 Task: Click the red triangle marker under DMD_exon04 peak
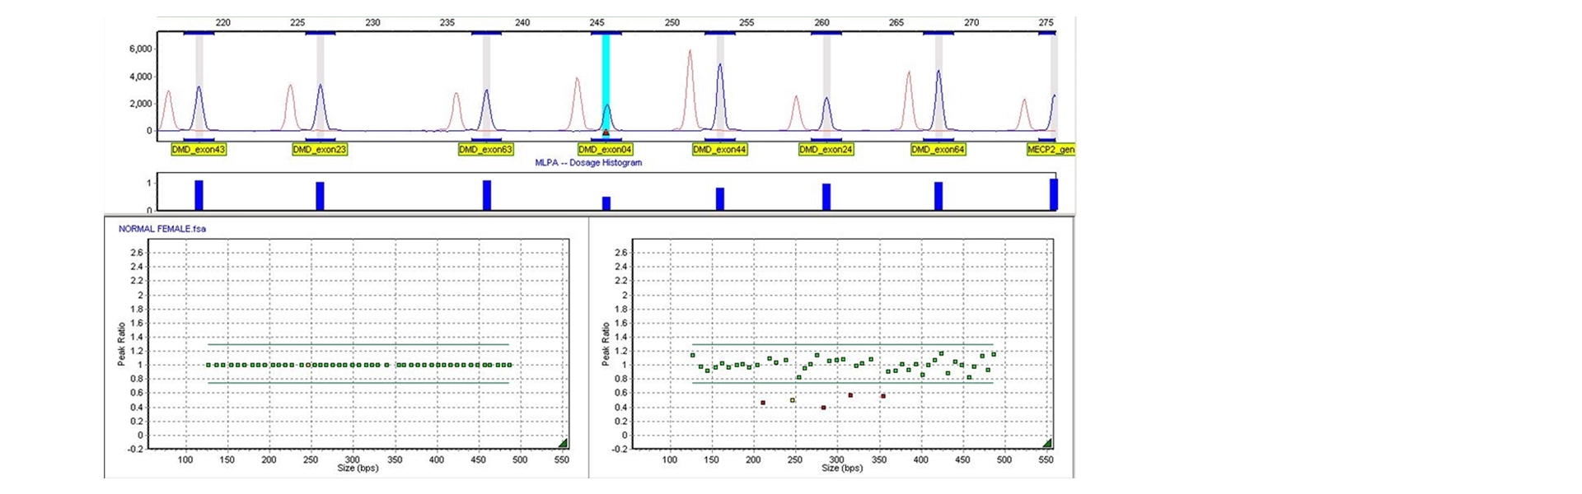coord(606,133)
